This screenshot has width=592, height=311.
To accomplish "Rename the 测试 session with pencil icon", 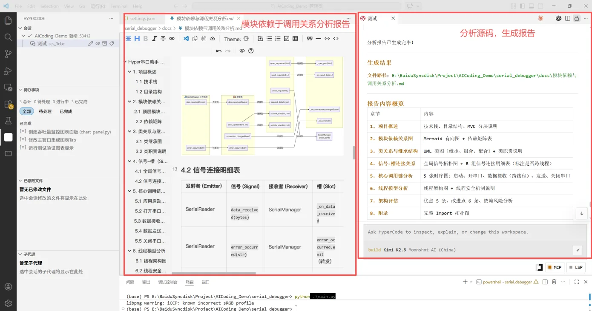I will coord(91,43).
